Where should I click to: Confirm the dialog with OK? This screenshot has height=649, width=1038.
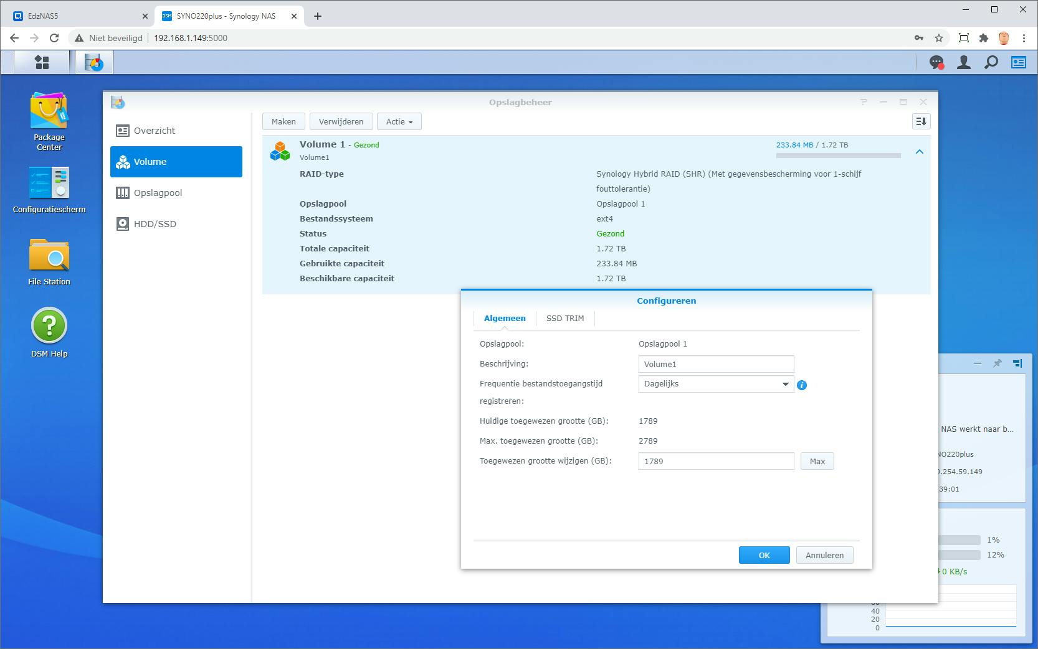coord(764,556)
